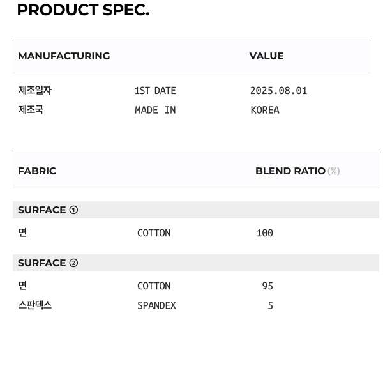This screenshot has height=382, width=383.
Task: Click the SPANDEX fabric label
Action: click(156, 306)
